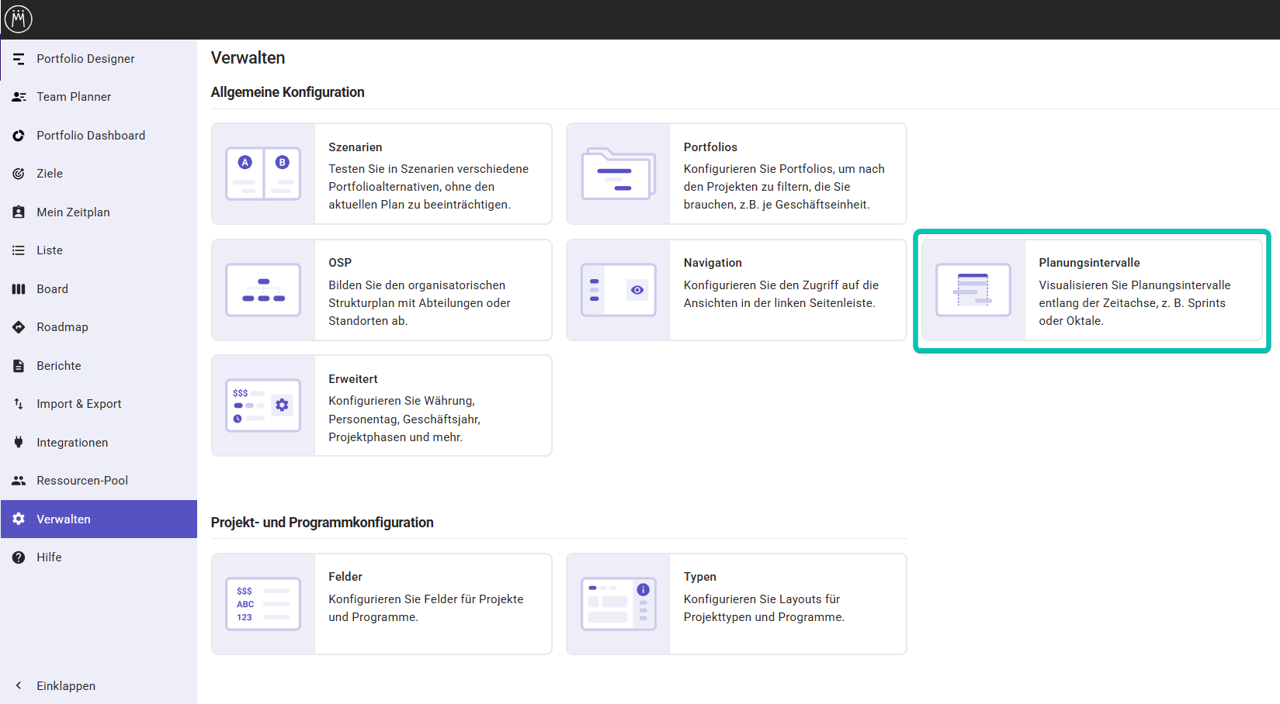Open the Navigation settings card
Viewport: 1280px width, 704px height.
(x=736, y=290)
